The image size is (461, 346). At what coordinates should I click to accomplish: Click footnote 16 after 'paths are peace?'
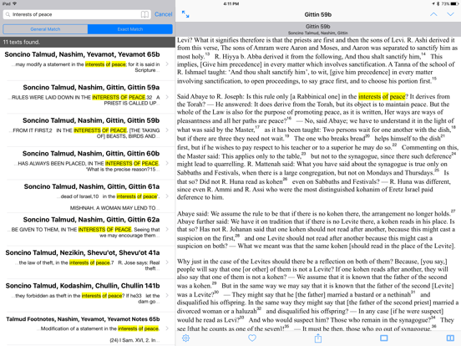(289, 119)
